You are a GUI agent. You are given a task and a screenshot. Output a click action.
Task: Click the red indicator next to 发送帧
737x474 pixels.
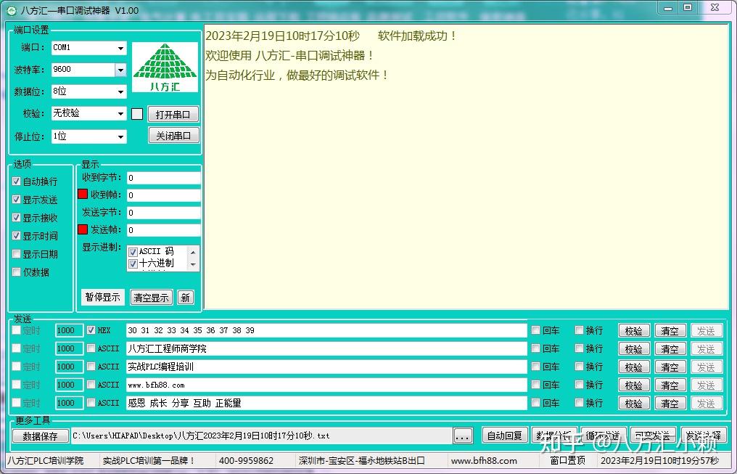coord(83,229)
